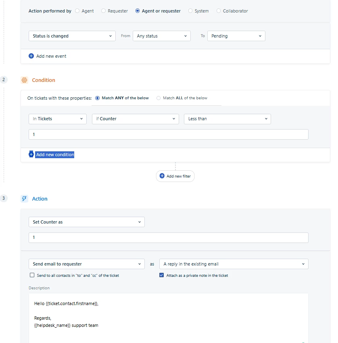Open Send email to requester dropdown

87,264
